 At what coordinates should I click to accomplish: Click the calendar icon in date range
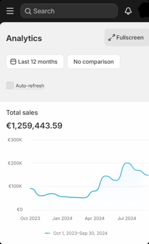click(x=13, y=62)
